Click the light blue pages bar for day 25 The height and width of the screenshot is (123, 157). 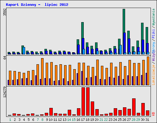coord(121,50)
